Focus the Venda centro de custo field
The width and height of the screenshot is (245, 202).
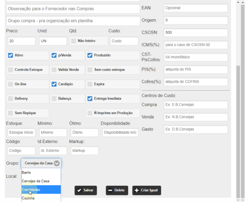(196, 117)
